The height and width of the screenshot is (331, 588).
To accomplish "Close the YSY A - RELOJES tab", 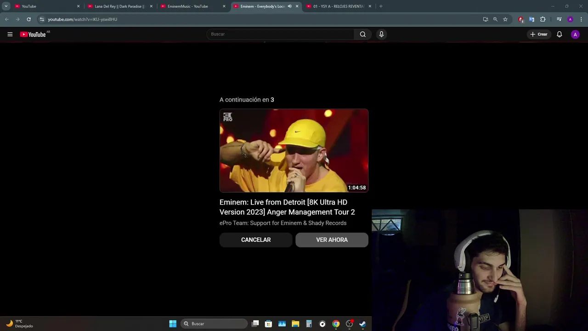I will click(370, 6).
